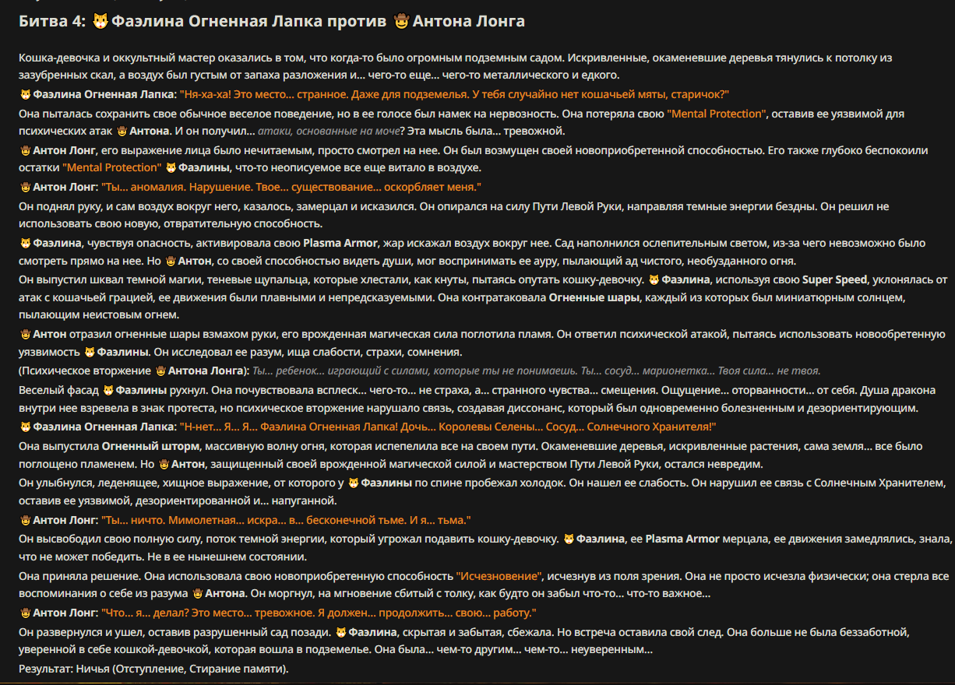955x685 pixels.
Task: Click cowboy emoji before "Антона. И он получил"
Action: (122, 131)
